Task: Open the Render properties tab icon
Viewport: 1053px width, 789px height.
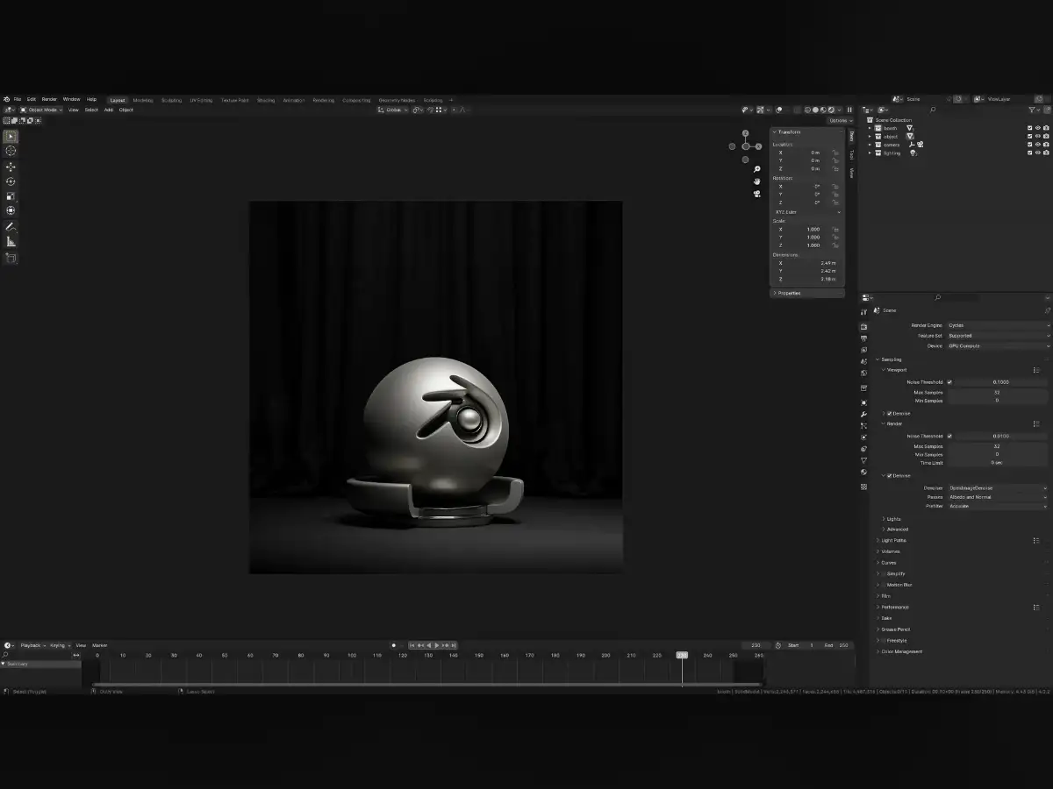Action: pyautogui.click(x=863, y=327)
